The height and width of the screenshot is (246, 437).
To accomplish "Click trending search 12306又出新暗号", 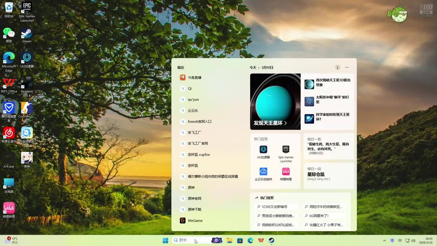I will pyautogui.click(x=274, y=207).
